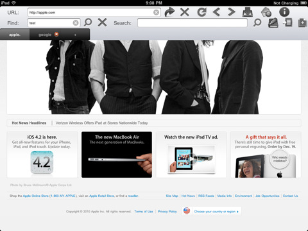Clear the Find field text with its X
This screenshot has height=231, width=308.
76,23
